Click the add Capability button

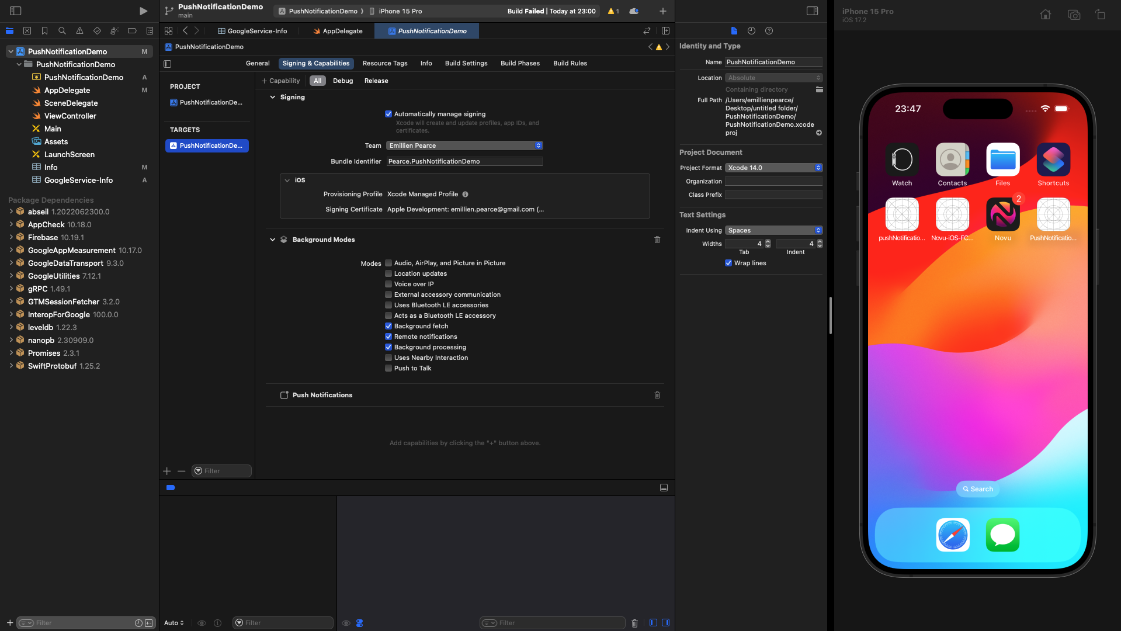pos(280,81)
